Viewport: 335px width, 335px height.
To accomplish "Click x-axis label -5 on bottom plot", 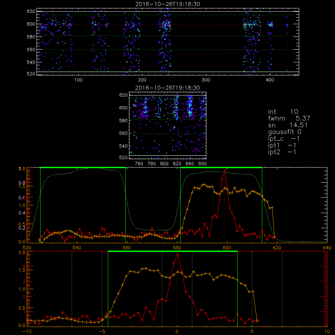I will click(102, 332).
